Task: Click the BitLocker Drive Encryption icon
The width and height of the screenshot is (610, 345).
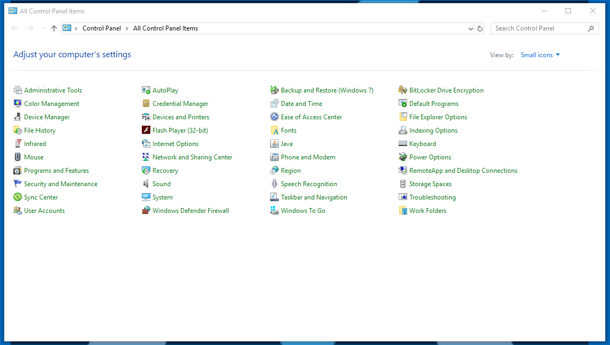Action: [402, 90]
